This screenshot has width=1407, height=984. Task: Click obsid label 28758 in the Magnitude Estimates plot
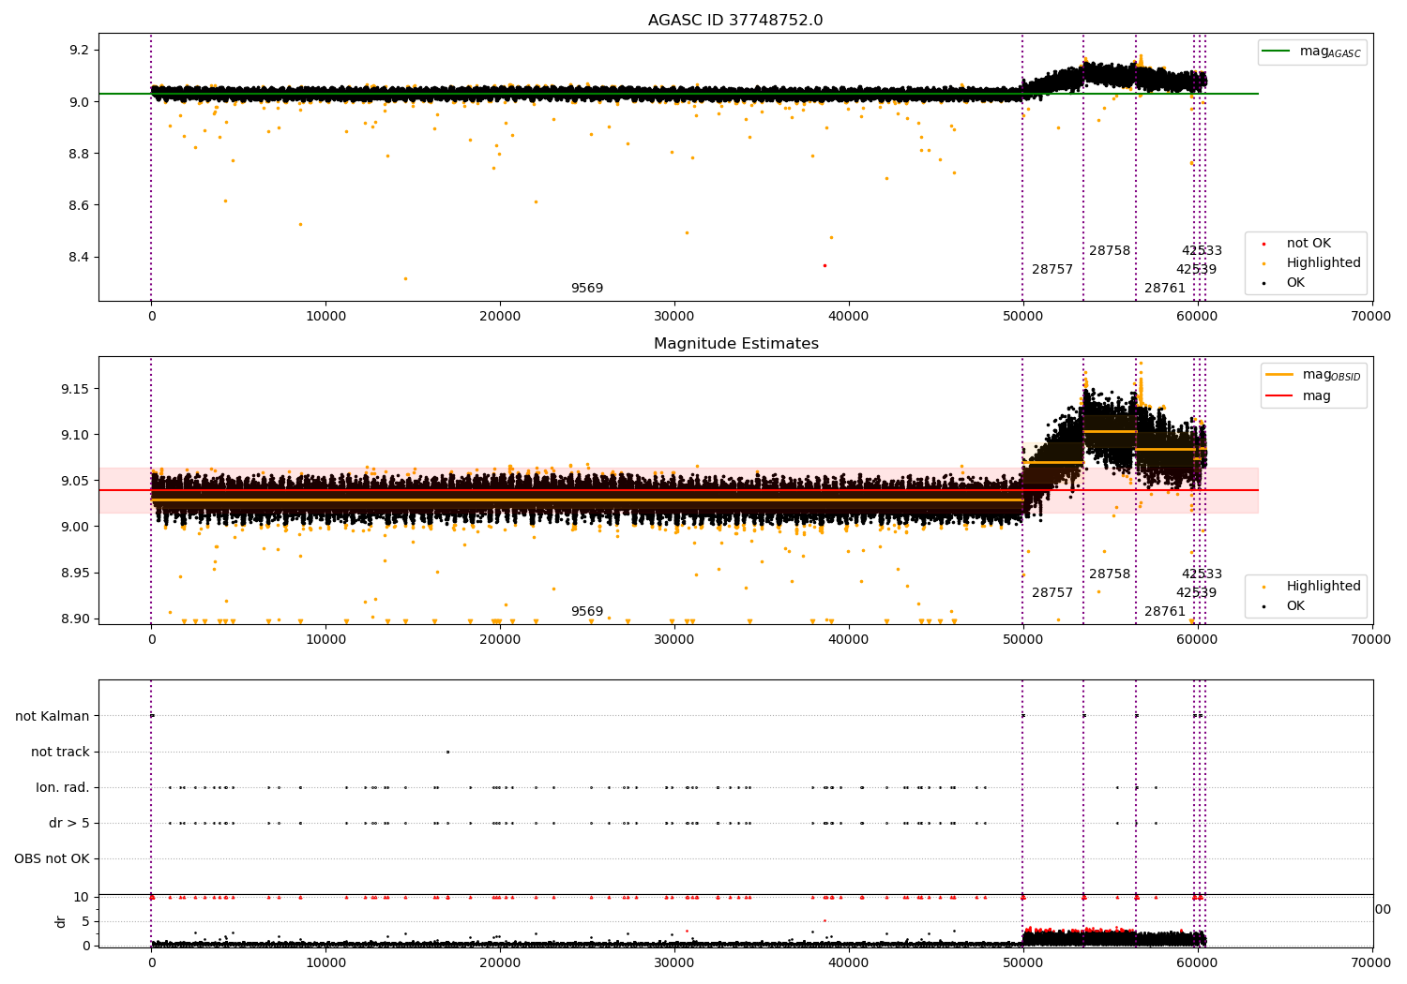click(1110, 574)
